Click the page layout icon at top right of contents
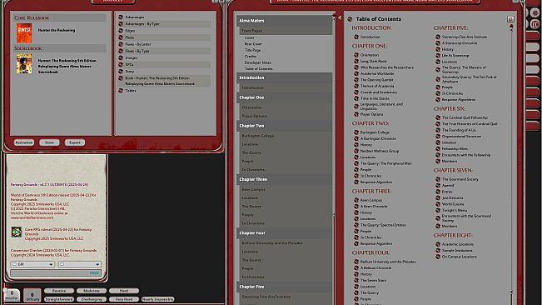 [x=510, y=19]
